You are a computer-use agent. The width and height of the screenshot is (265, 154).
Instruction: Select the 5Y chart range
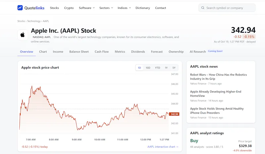tap(174, 68)
